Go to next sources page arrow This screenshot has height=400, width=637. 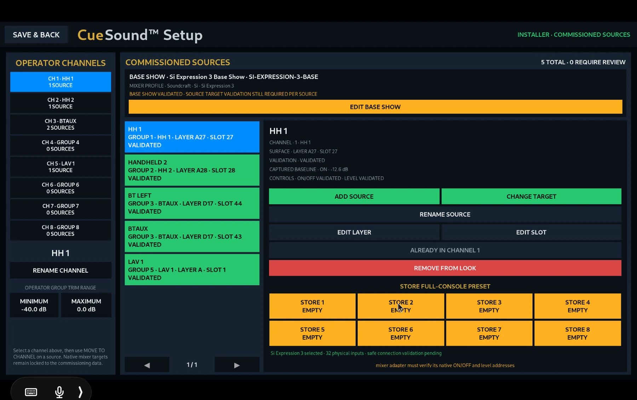(237, 365)
